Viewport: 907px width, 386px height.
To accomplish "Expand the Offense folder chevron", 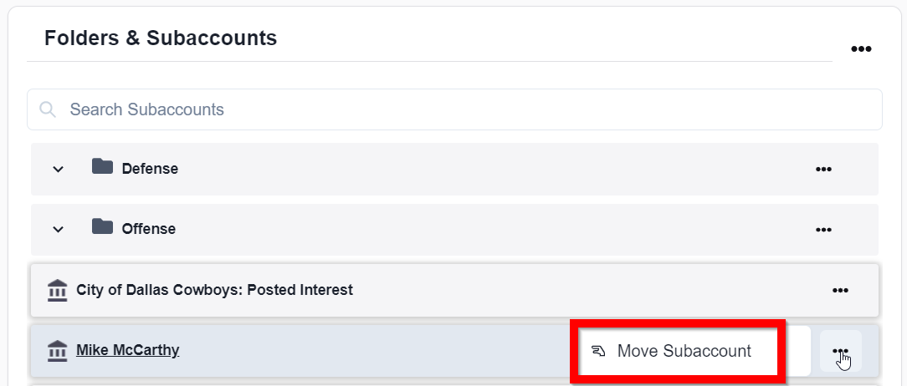I will click(x=58, y=229).
